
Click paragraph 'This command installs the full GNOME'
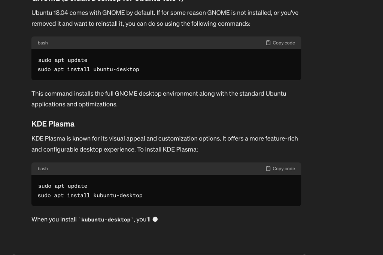tap(159, 99)
